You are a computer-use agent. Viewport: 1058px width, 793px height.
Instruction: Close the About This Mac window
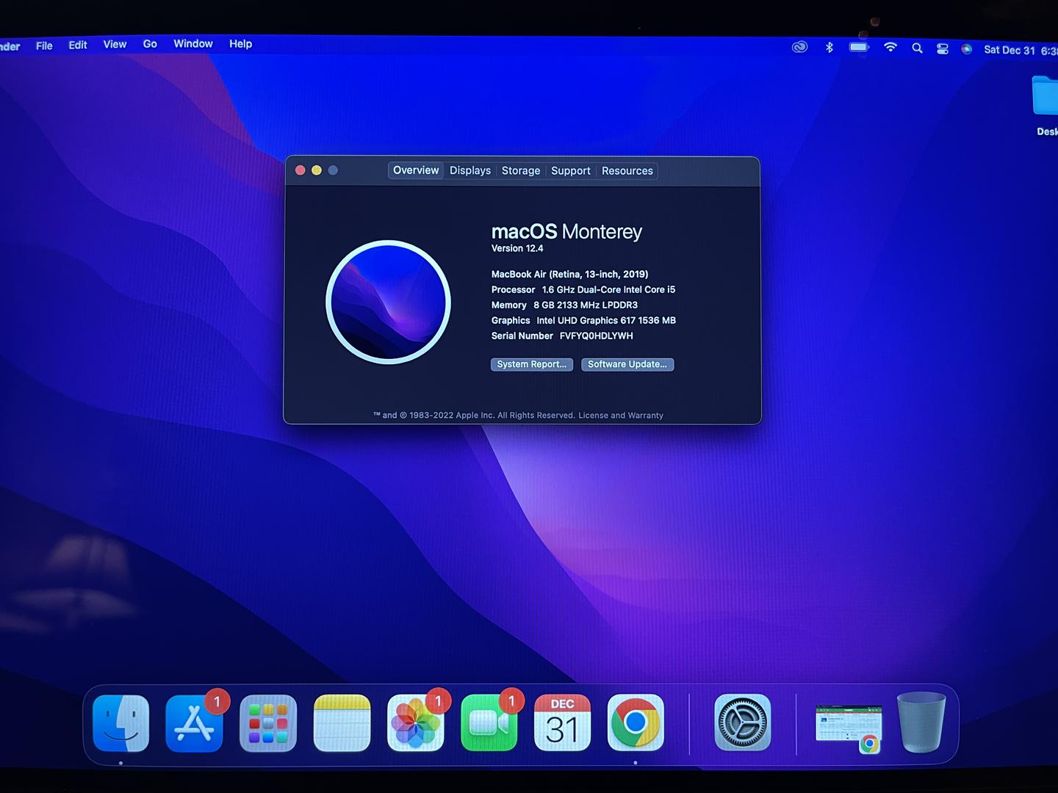coord(301,170)
